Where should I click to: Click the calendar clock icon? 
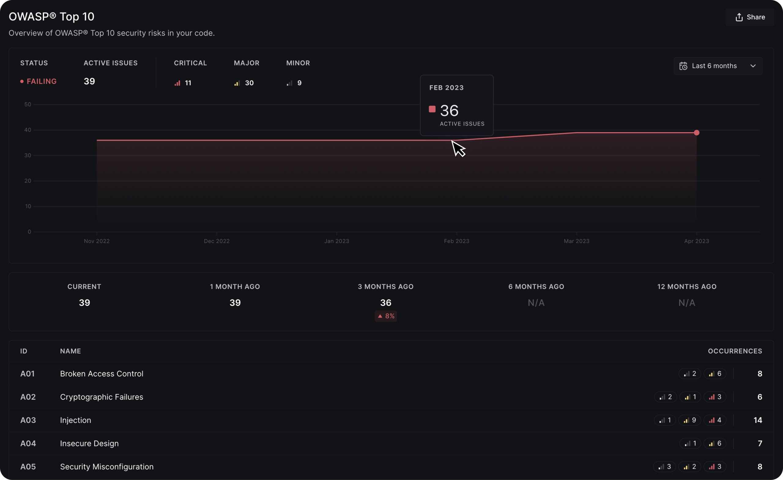click(x=683, y=66)
